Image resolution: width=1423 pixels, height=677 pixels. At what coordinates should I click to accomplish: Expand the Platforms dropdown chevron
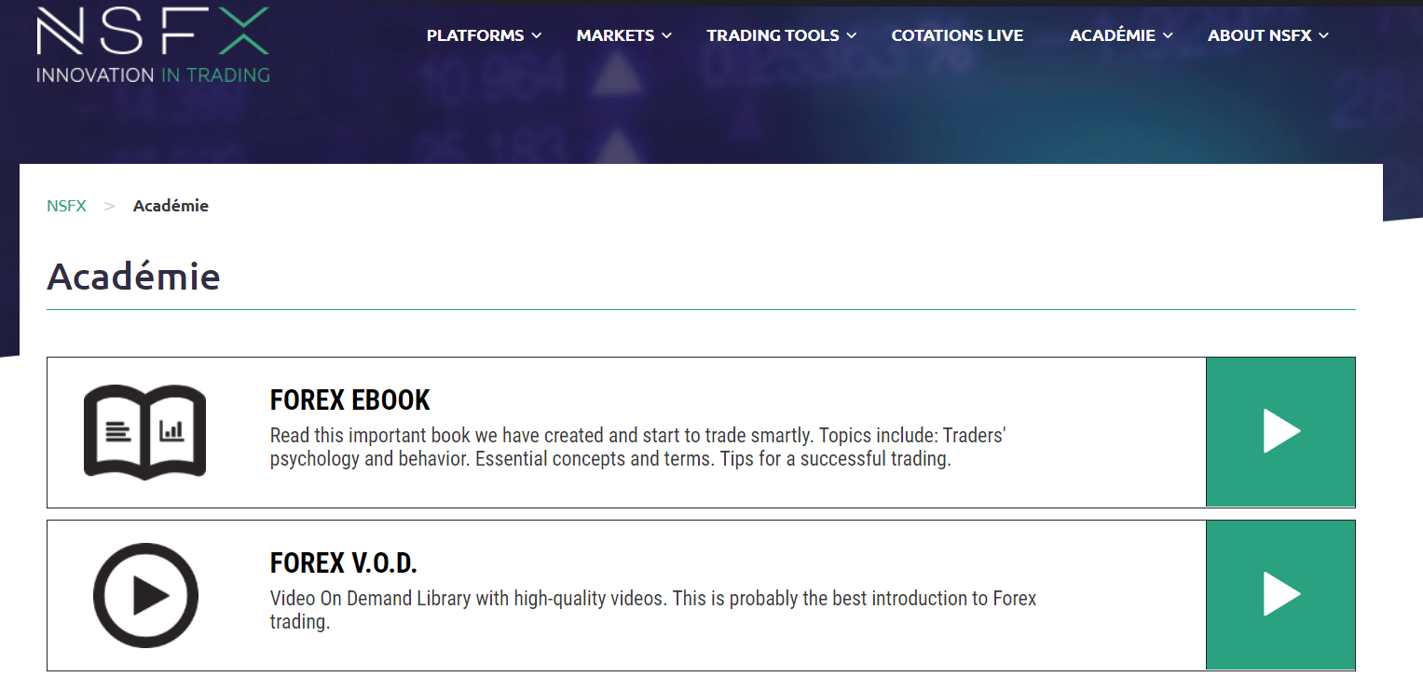(537, 36)
